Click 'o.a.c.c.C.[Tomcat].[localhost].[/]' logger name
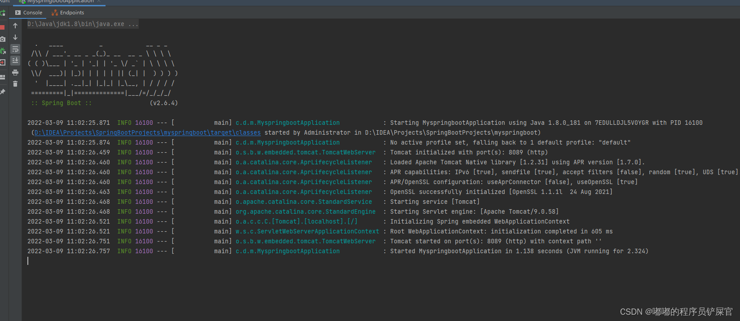Image resolution: width=740 pixels, height=321 pixels. pyautogui.click(x=296, y=222)
